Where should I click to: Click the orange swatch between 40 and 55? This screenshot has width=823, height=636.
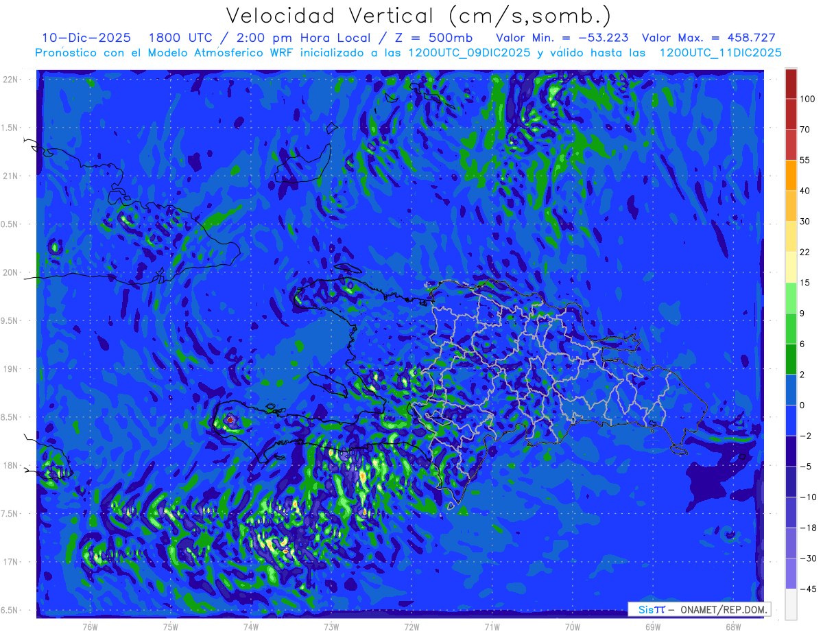[791, 175]
